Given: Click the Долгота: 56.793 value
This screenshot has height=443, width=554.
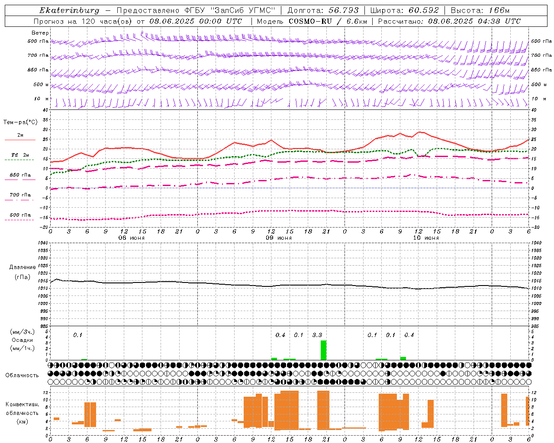Looking at the screenshot, I should coord(323,10).
